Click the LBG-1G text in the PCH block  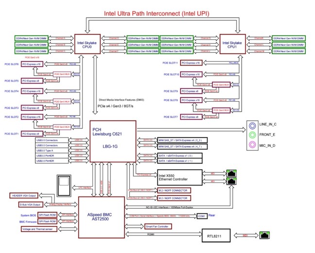point(110,146)
